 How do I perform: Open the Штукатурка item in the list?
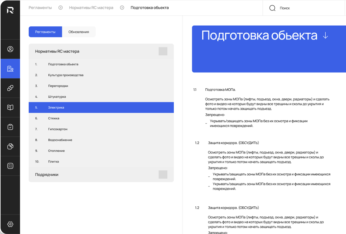pyautogui.click(x=57, y=97)
